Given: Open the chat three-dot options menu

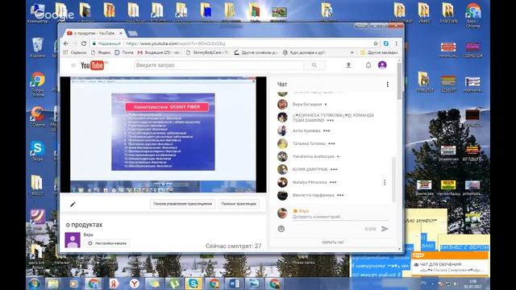Looking at the screenshot, I should tap(387, 85).
